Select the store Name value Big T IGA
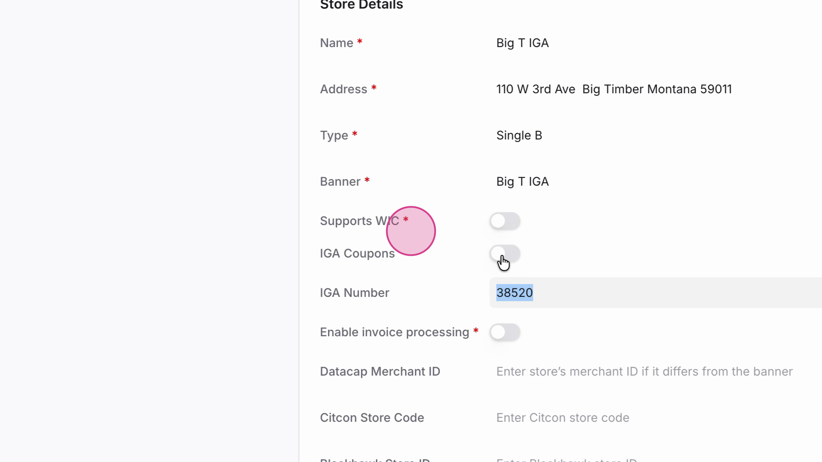 (x=522, y=43)
